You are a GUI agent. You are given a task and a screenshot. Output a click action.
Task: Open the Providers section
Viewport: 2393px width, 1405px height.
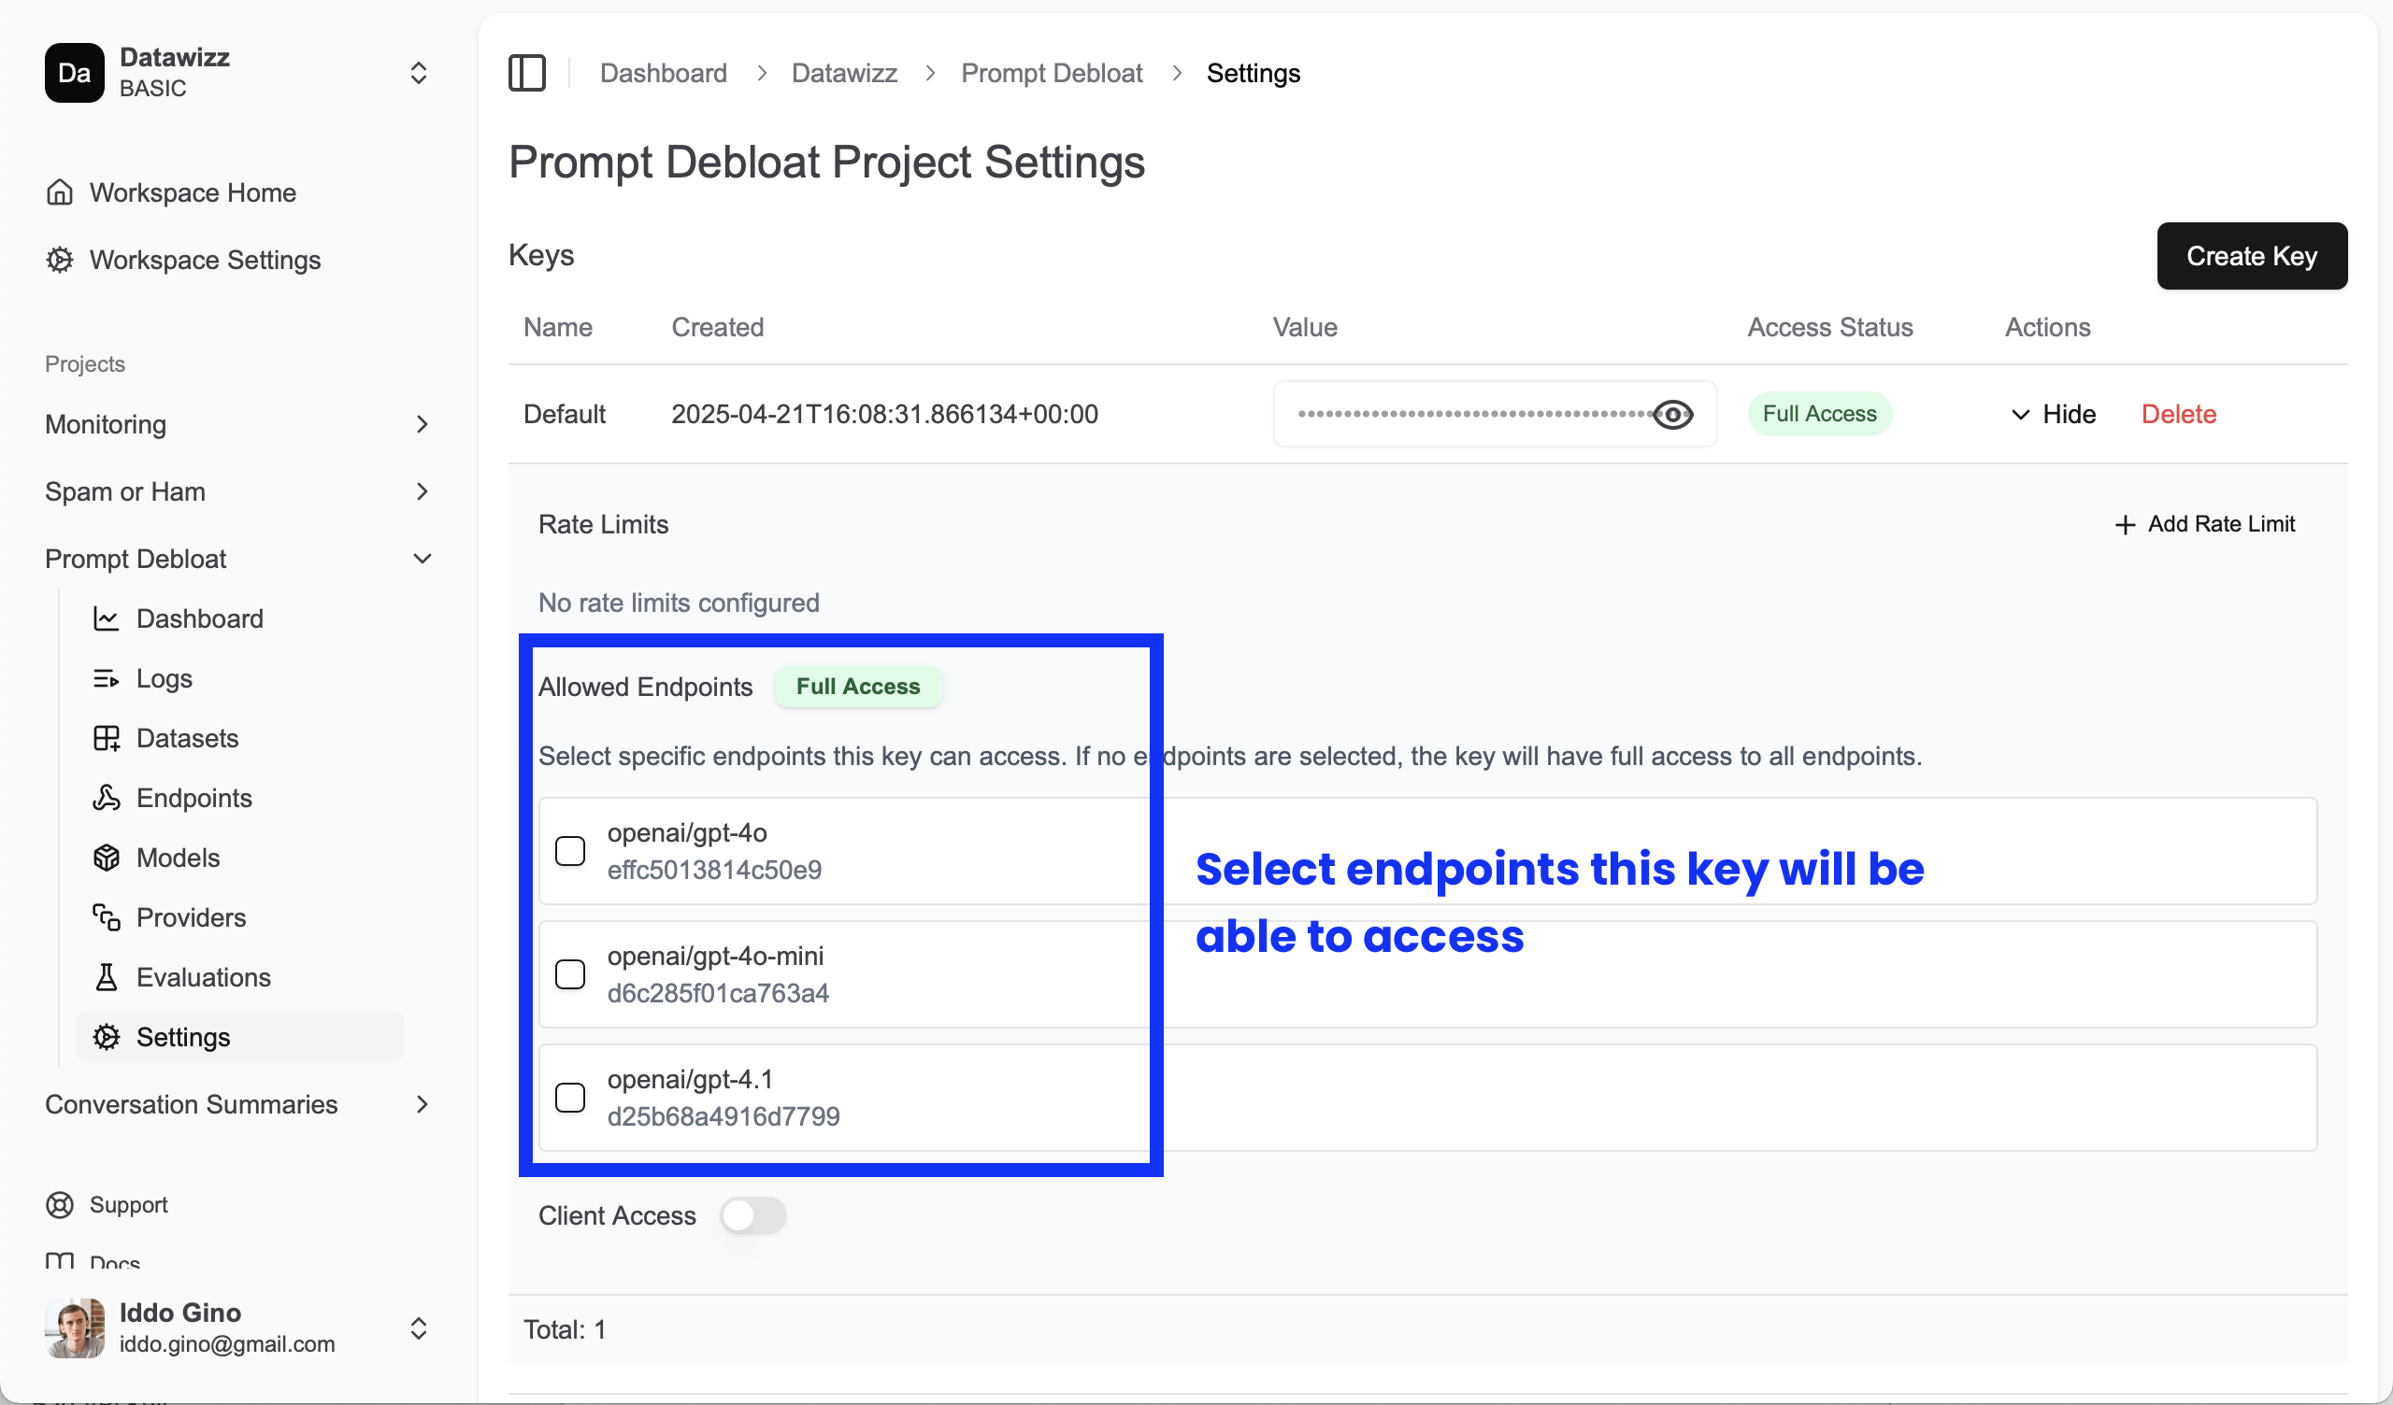tap(192, 917)
